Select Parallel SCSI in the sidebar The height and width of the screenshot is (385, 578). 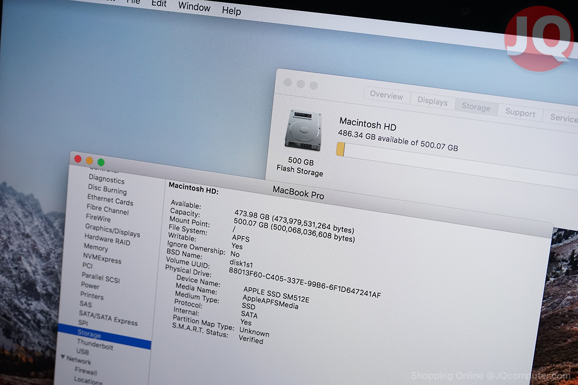click(x=101, y=277)
